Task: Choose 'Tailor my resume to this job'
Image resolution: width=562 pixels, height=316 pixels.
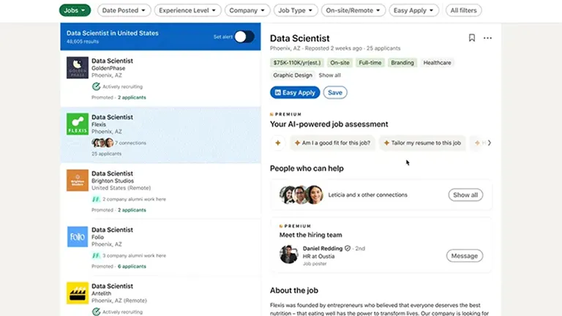Action: (422, 143)
